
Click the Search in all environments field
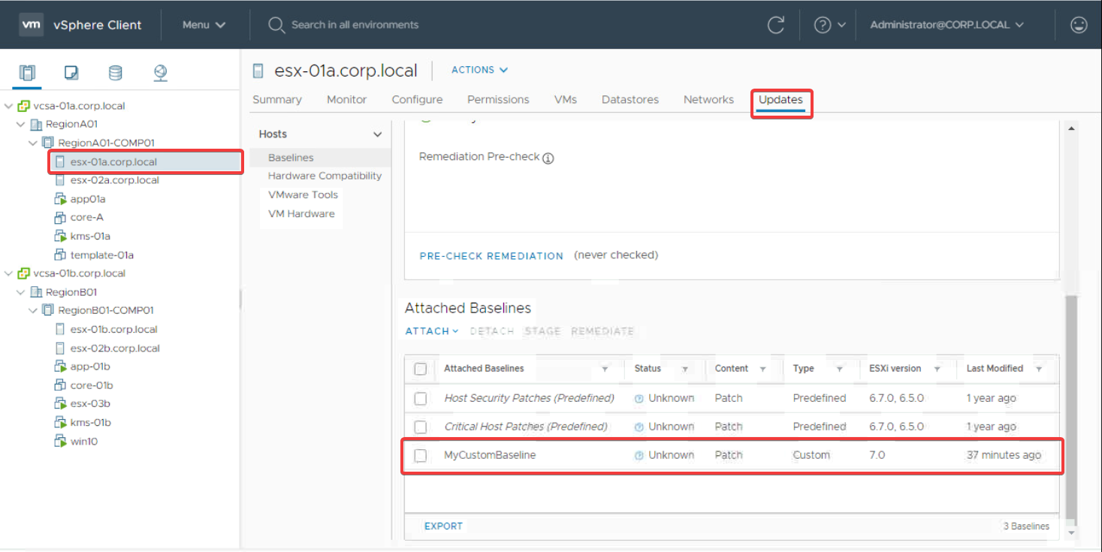tap(355, 25)
